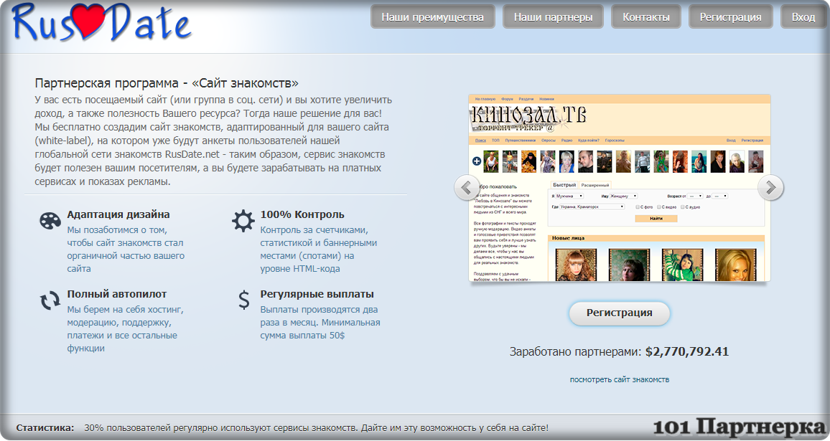Open the Наши преимущества menu item
This screenshot has height=441, width=830.
pyautogui.click(x=432, y=17)
